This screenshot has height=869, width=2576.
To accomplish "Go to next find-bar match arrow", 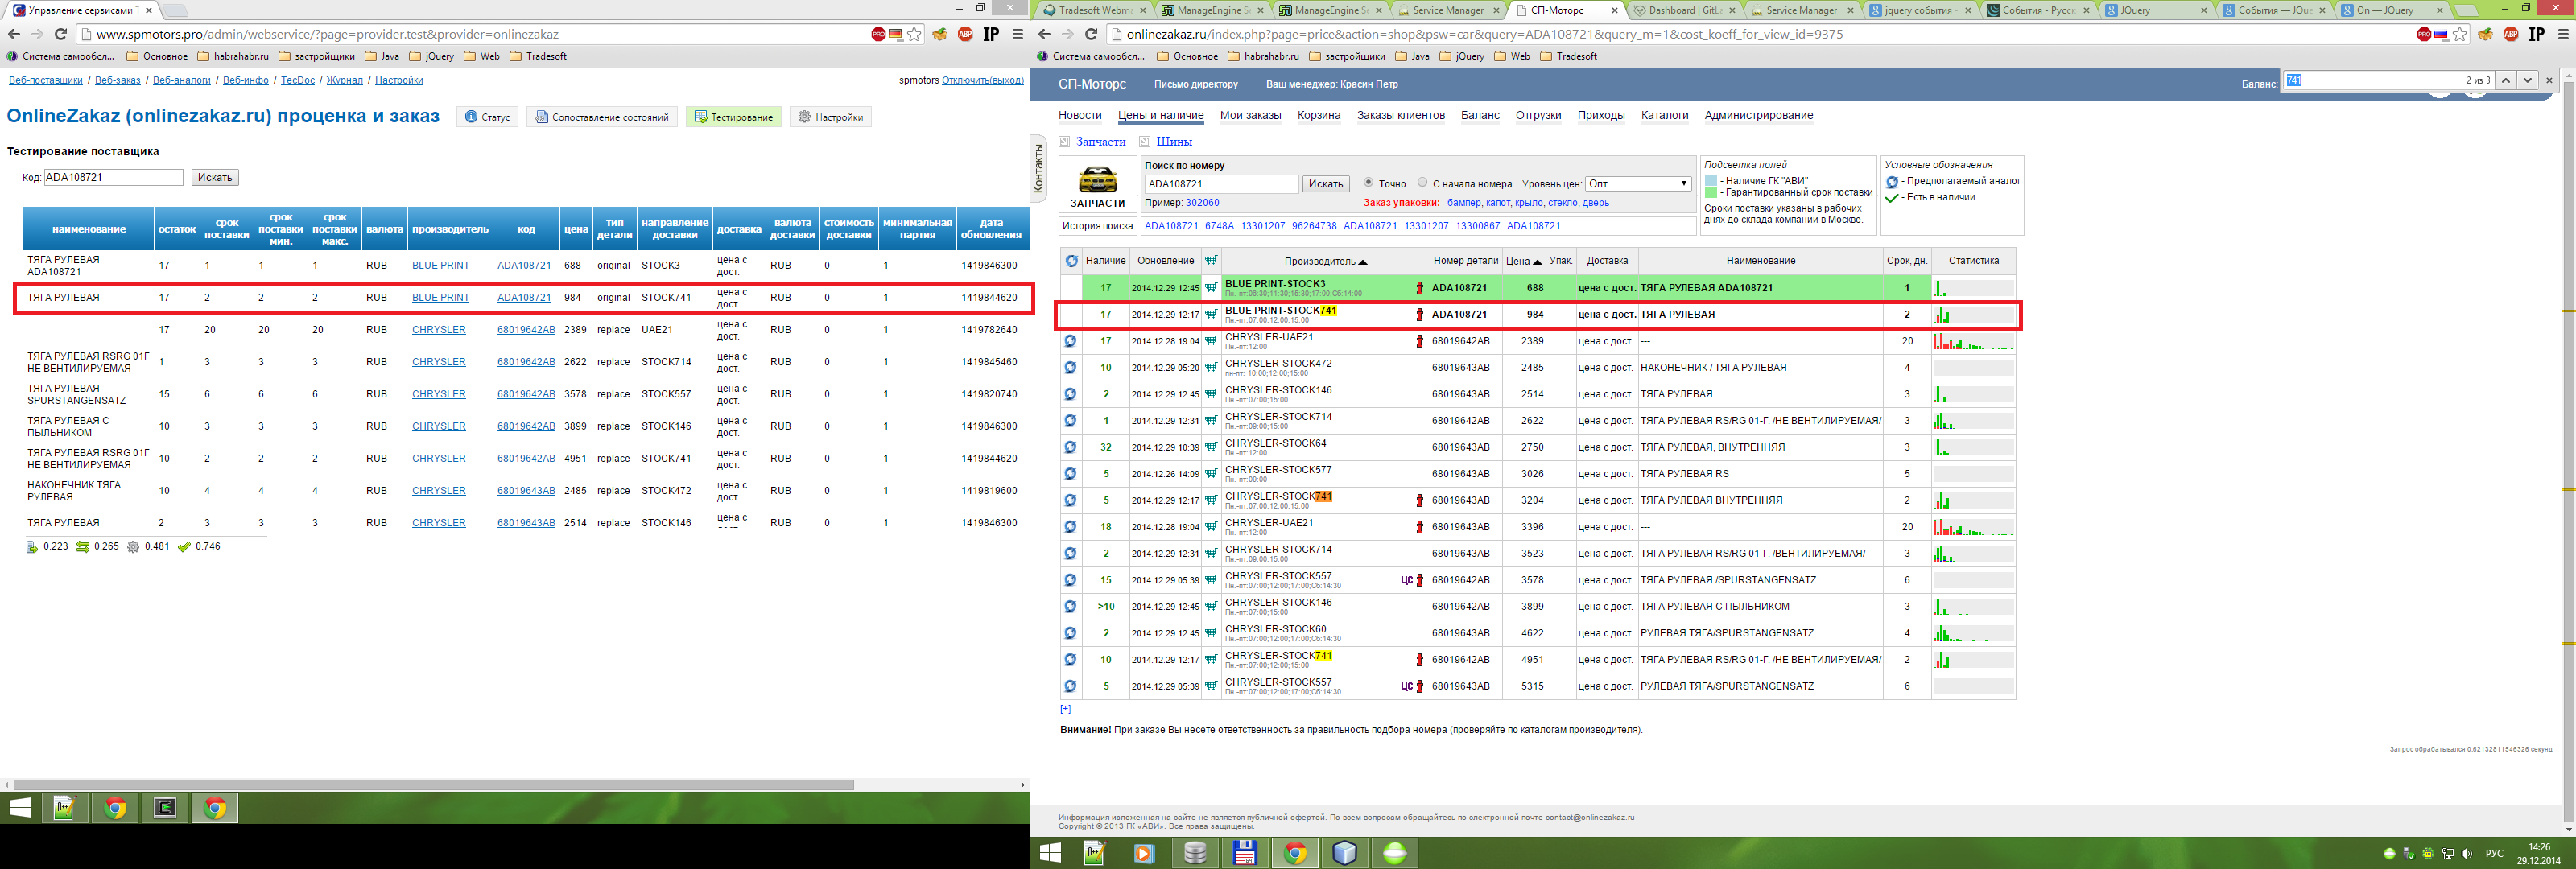I will tap(2528, 80).
